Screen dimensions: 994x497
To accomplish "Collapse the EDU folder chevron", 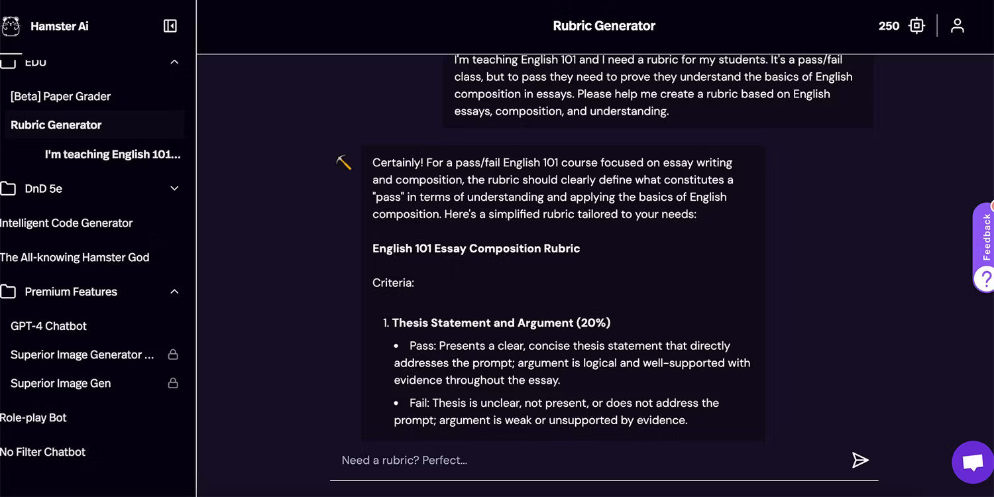I will (174, 62).
